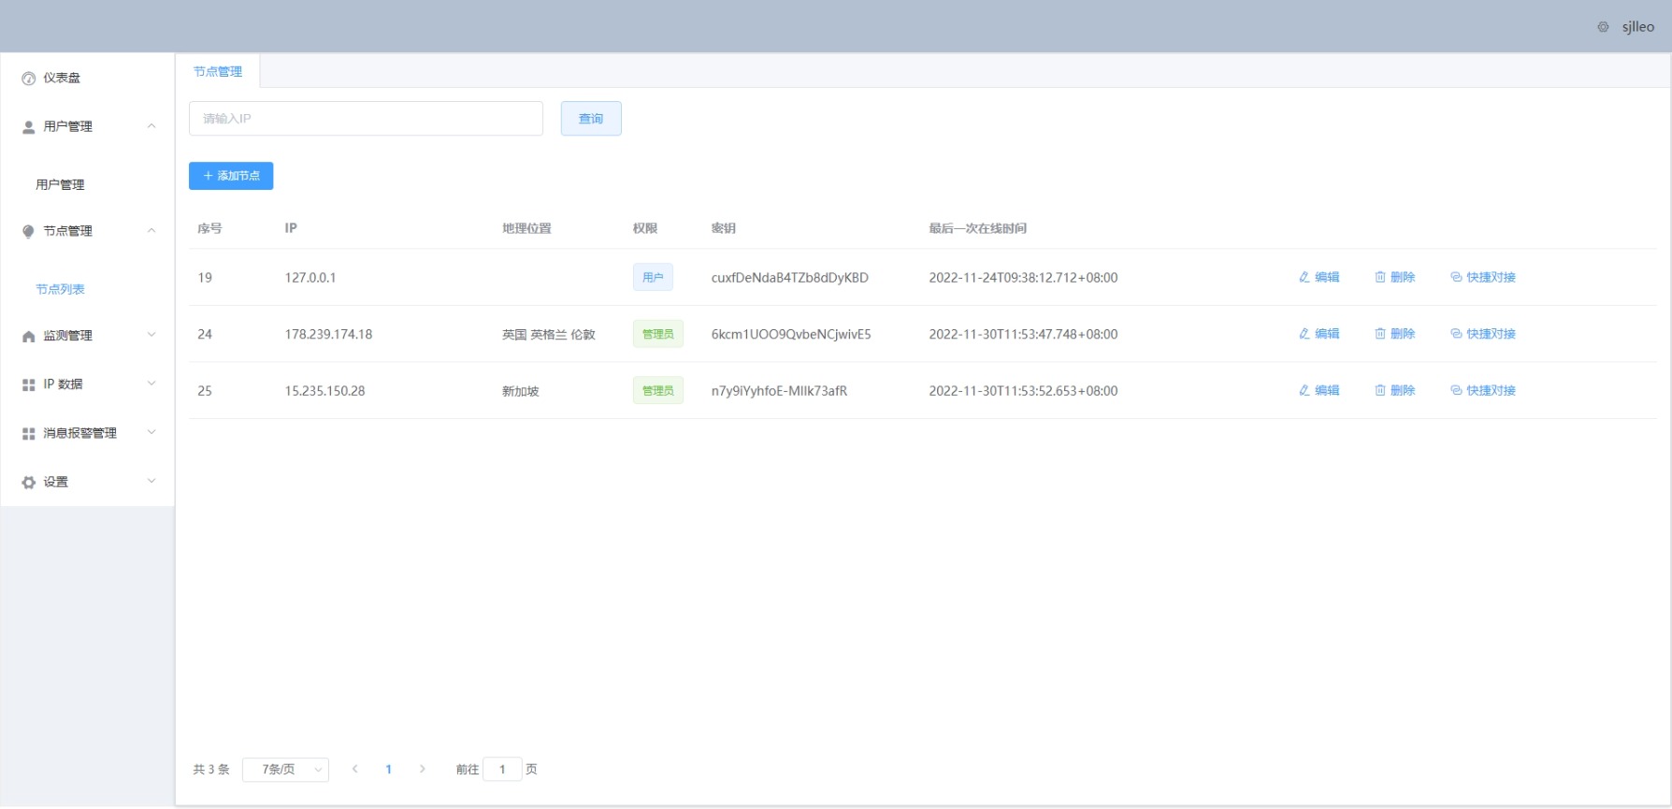Click the user management person icon
This screenshot has width=1672, height=809.
29,127
